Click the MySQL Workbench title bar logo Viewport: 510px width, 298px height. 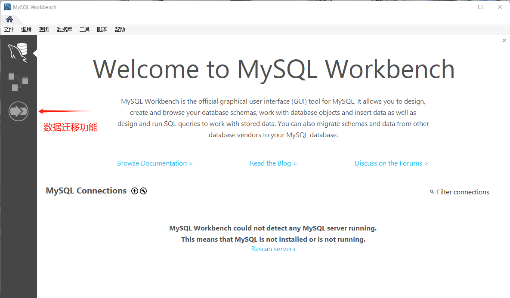(x=7, y=7)
